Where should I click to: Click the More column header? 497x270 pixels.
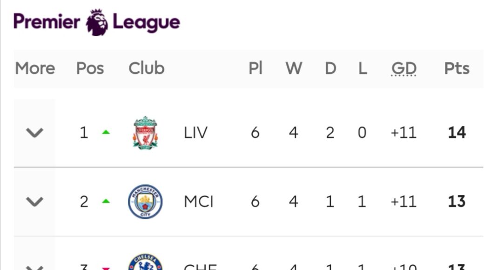click(x=35, y=68)
